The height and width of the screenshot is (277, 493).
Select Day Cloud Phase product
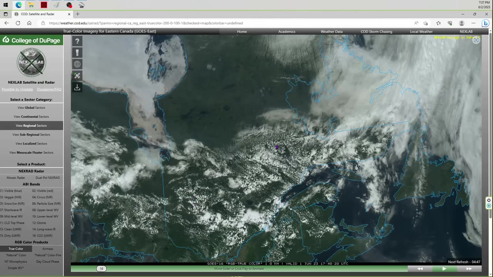pyautogui.click(x=47, y=262)
